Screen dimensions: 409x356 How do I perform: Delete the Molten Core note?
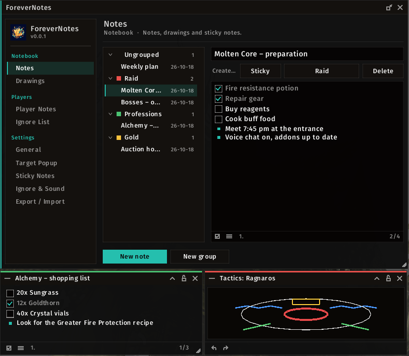coord(383,71)
